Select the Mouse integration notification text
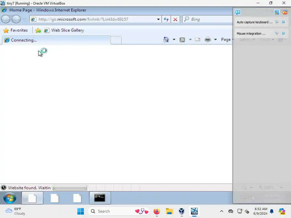Viewport: 291px width, 218px height. click(x=251, y=33)
